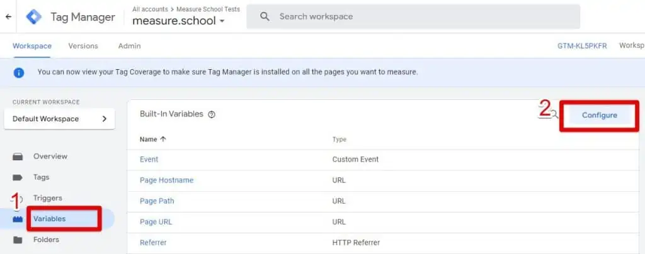This screenshot has height=254, width=645.
Task: Open the Page URL variable
Action: tap(156, 222)
